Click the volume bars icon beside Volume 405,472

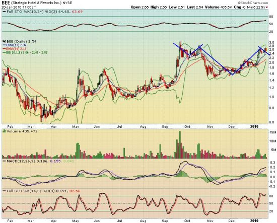tap(4, 131)
